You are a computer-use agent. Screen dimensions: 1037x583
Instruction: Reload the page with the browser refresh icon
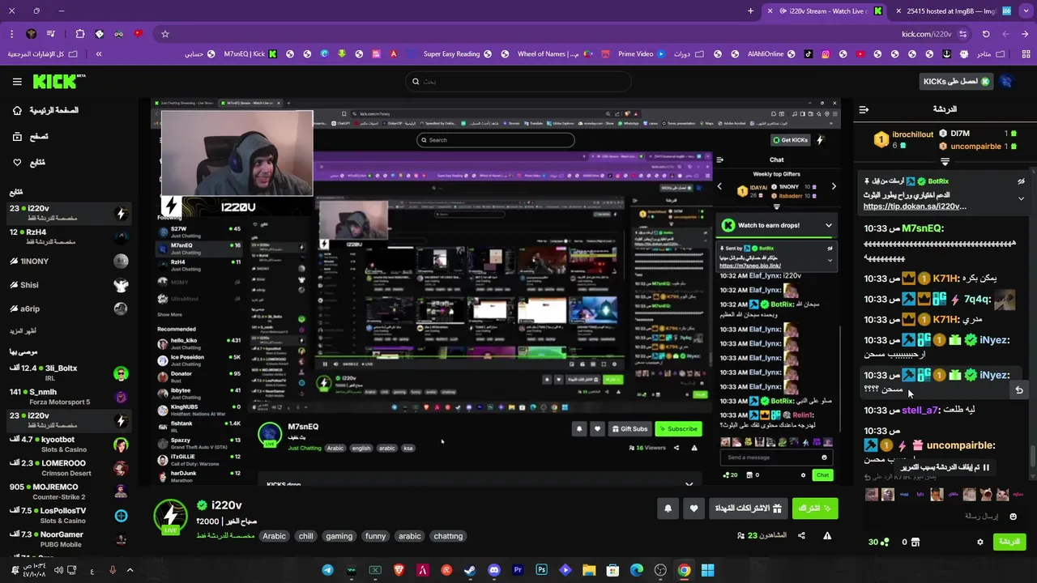[x=986, y=34]
